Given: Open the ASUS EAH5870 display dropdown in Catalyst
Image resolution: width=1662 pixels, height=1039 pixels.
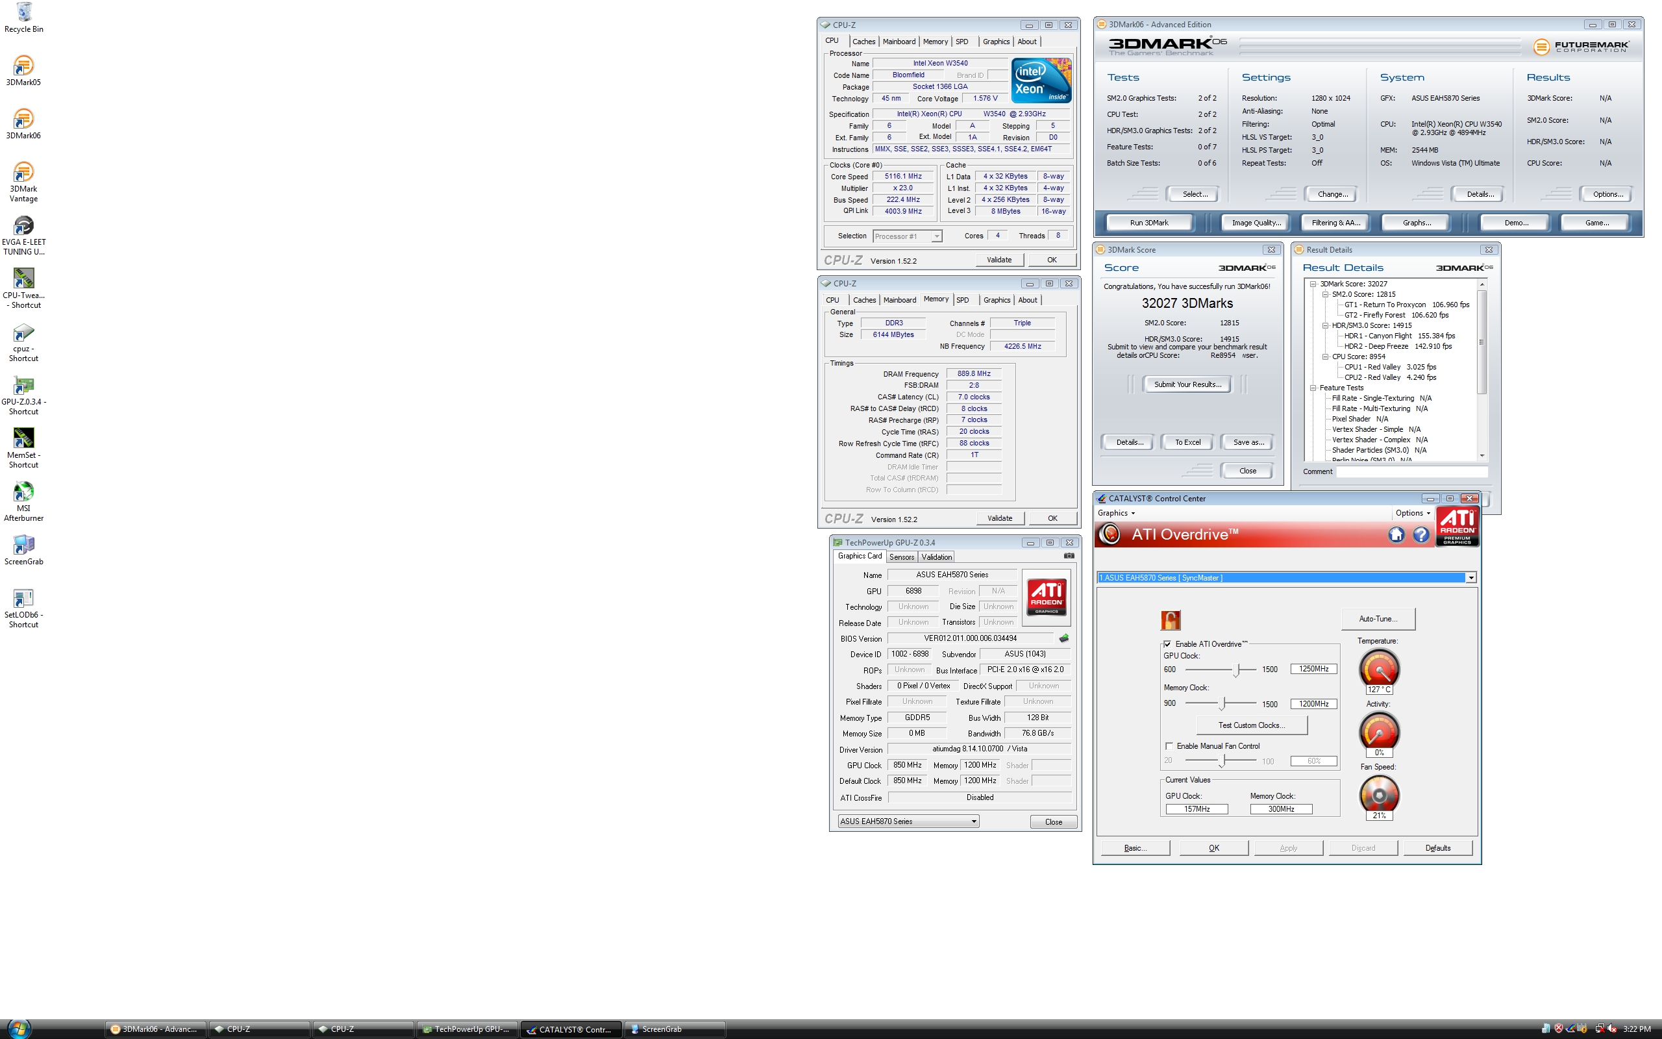Looking at the screenshot, I should click(1471, 578).
